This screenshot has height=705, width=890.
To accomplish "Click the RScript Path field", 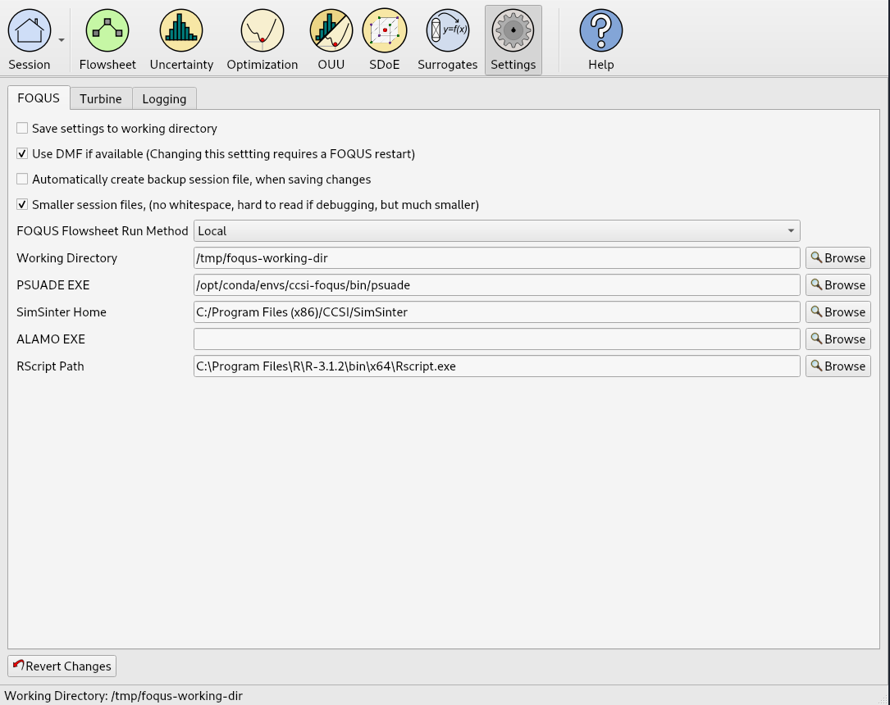I will [x=496, y=366].
